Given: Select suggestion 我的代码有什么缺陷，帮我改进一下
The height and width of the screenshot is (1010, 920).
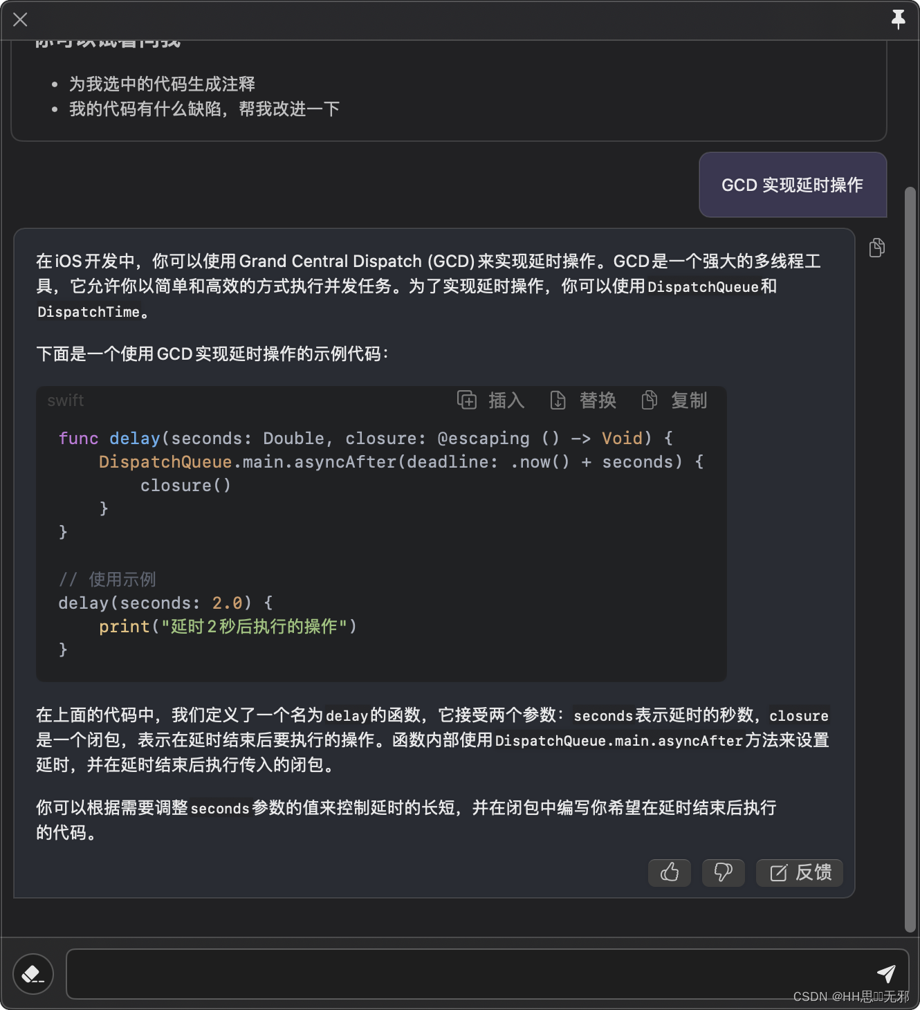Looking at the screenshot, I should [204, 109].
